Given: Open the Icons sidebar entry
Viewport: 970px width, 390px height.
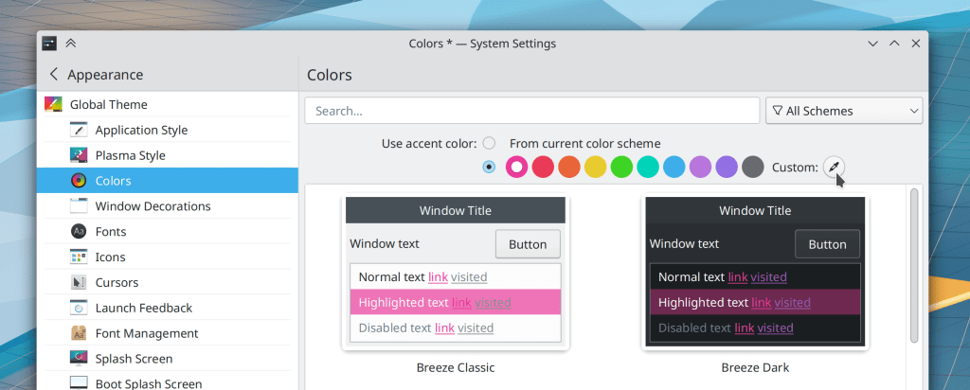Looking at the screenshot, I should coord(110,257).
